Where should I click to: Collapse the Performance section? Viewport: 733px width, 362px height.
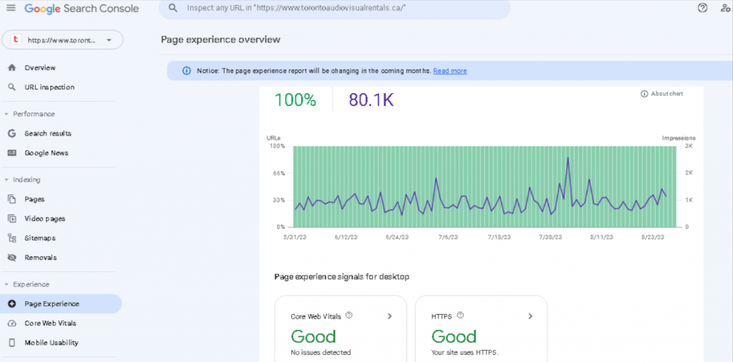(x=6, y=114)
